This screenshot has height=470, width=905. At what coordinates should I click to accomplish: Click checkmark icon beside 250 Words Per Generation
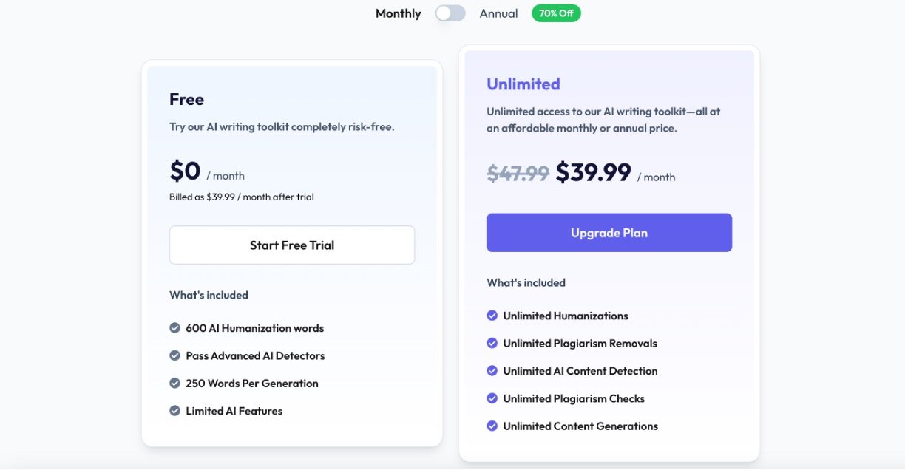[175, 384]
